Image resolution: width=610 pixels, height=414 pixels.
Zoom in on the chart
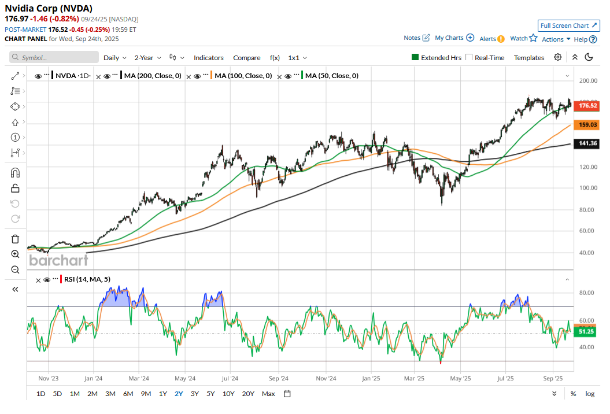pyautogui.click(x=15, y=254)
